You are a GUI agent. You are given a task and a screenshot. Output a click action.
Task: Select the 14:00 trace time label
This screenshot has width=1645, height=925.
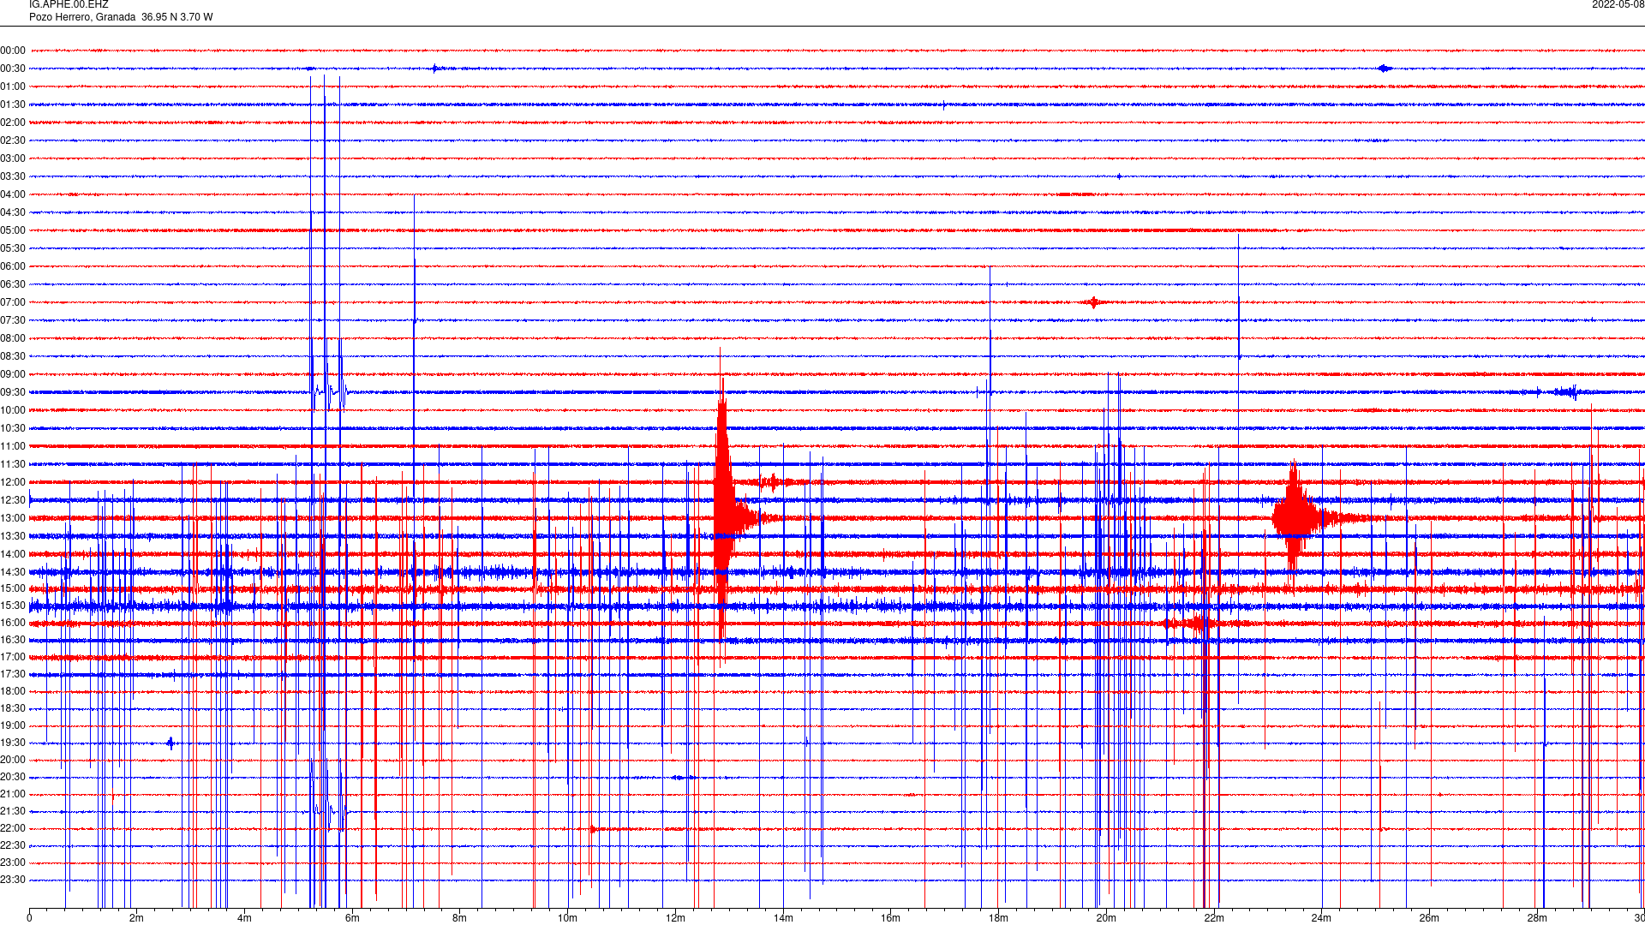(x=13, y=554)
